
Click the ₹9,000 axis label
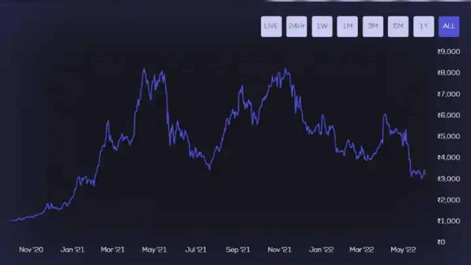tap(448, 51)
